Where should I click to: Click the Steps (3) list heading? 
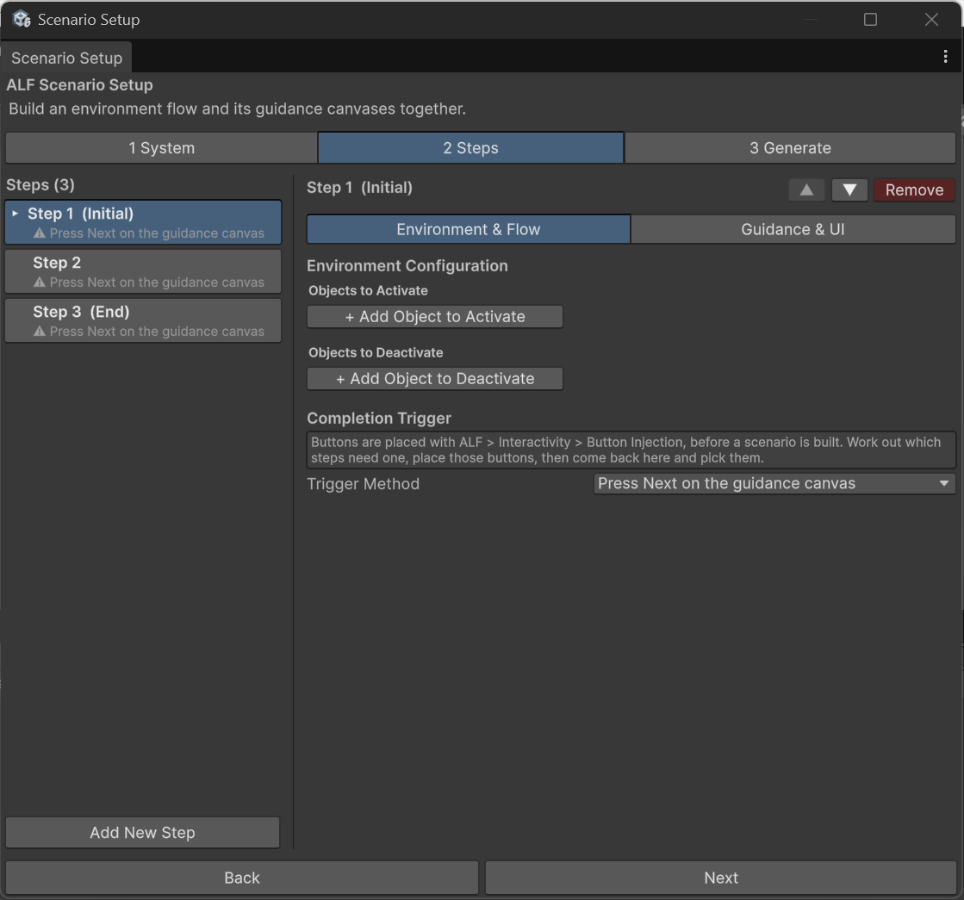(40, 185)
